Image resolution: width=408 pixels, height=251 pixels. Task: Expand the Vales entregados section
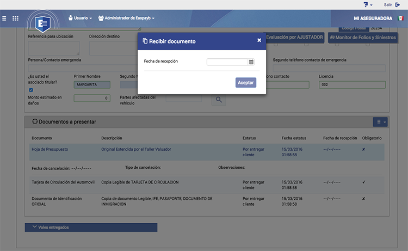click(x=91, y=227)
